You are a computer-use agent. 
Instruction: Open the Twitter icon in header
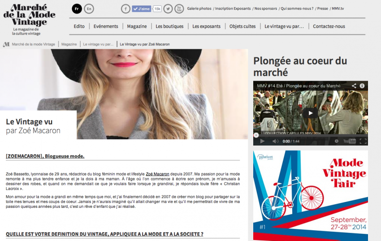click(x=168, y=9)
